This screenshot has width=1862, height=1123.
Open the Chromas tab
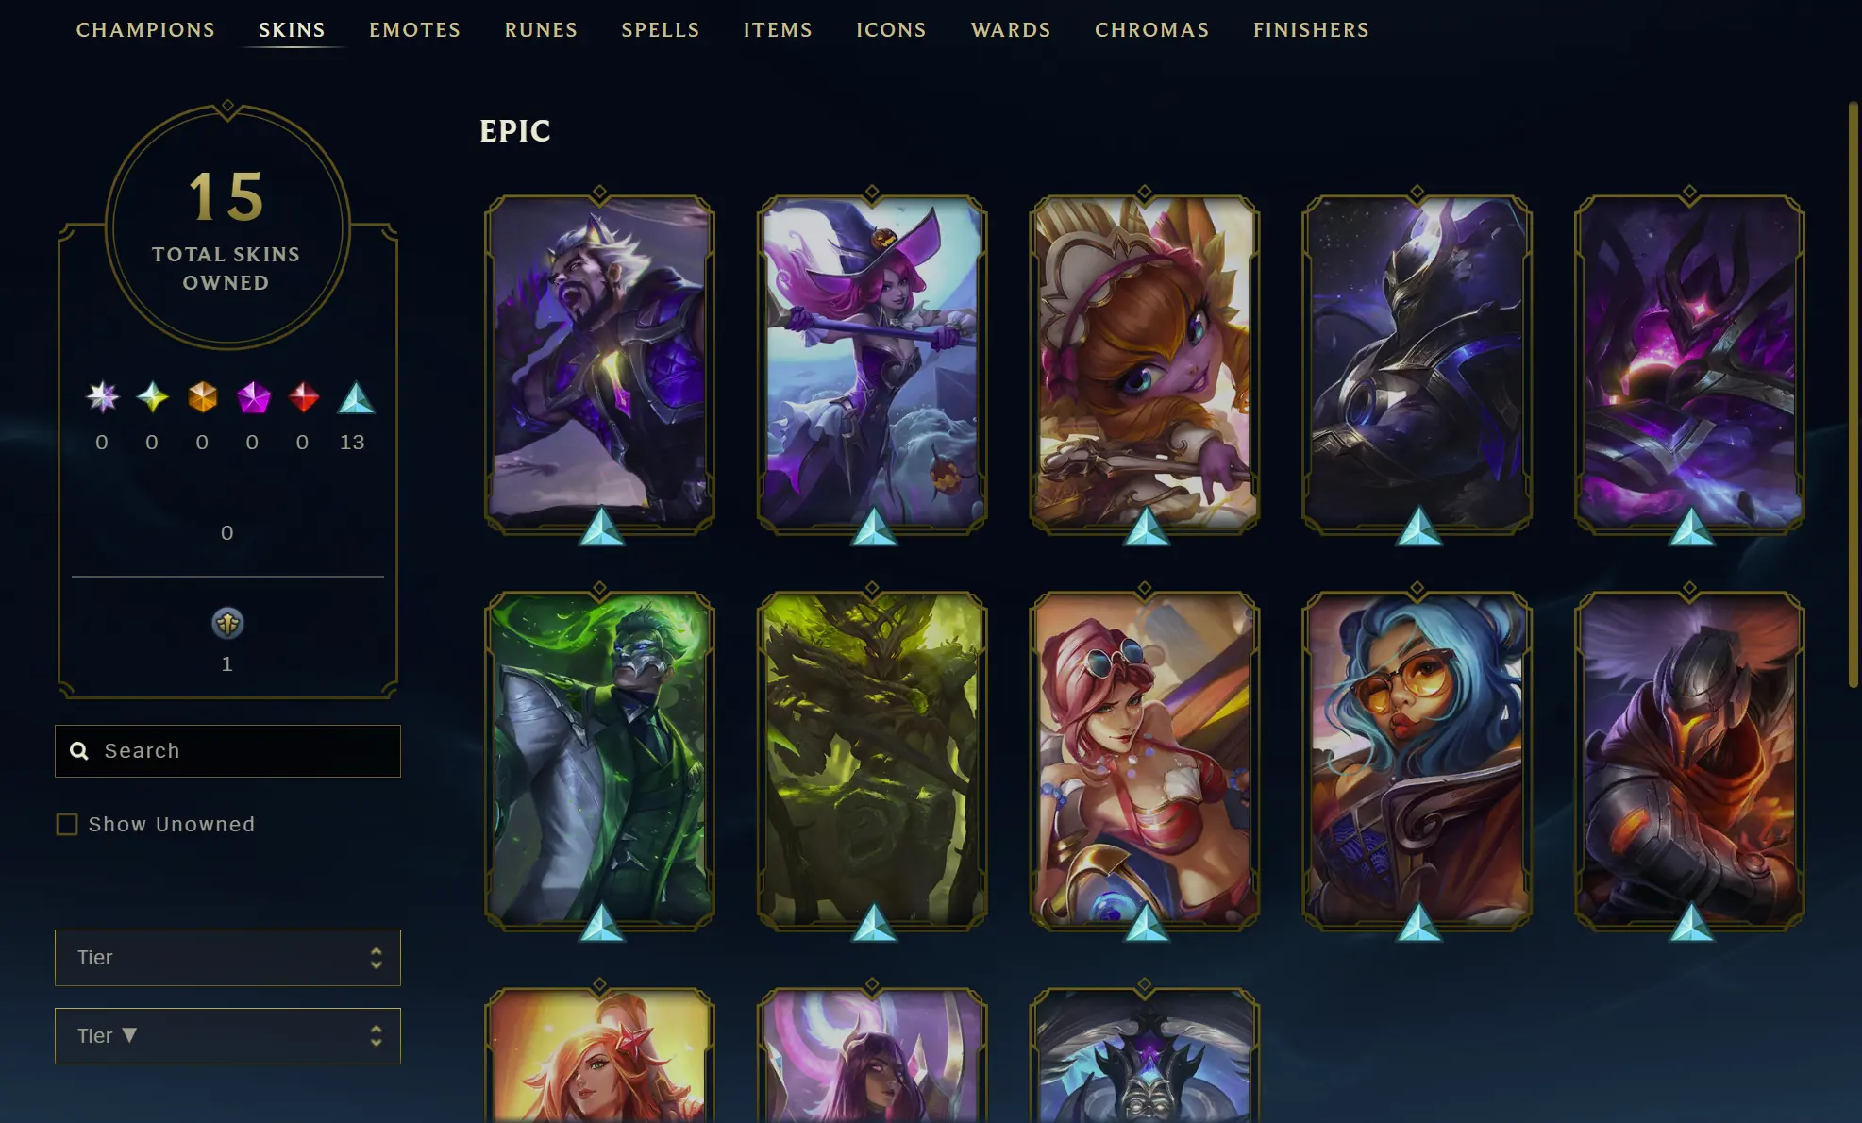1151,30
